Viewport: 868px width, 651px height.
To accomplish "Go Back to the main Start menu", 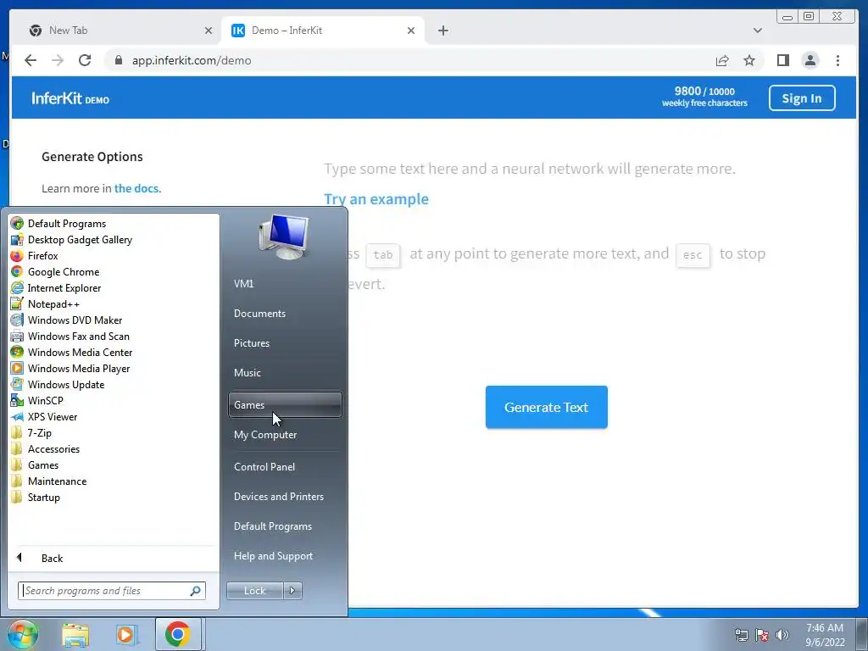I will pyautogui.click(x=52, y=558).
